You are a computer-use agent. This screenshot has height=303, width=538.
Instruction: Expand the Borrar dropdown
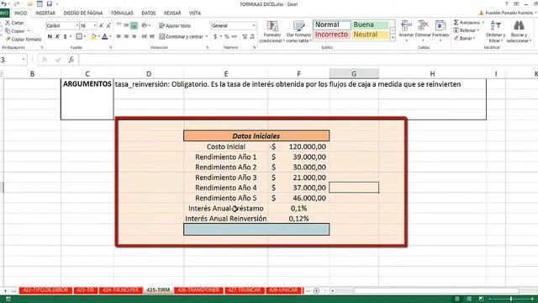[474, 39]
